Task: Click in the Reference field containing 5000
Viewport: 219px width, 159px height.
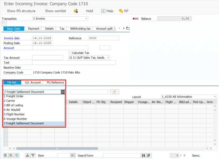Action: coord(104,38)
